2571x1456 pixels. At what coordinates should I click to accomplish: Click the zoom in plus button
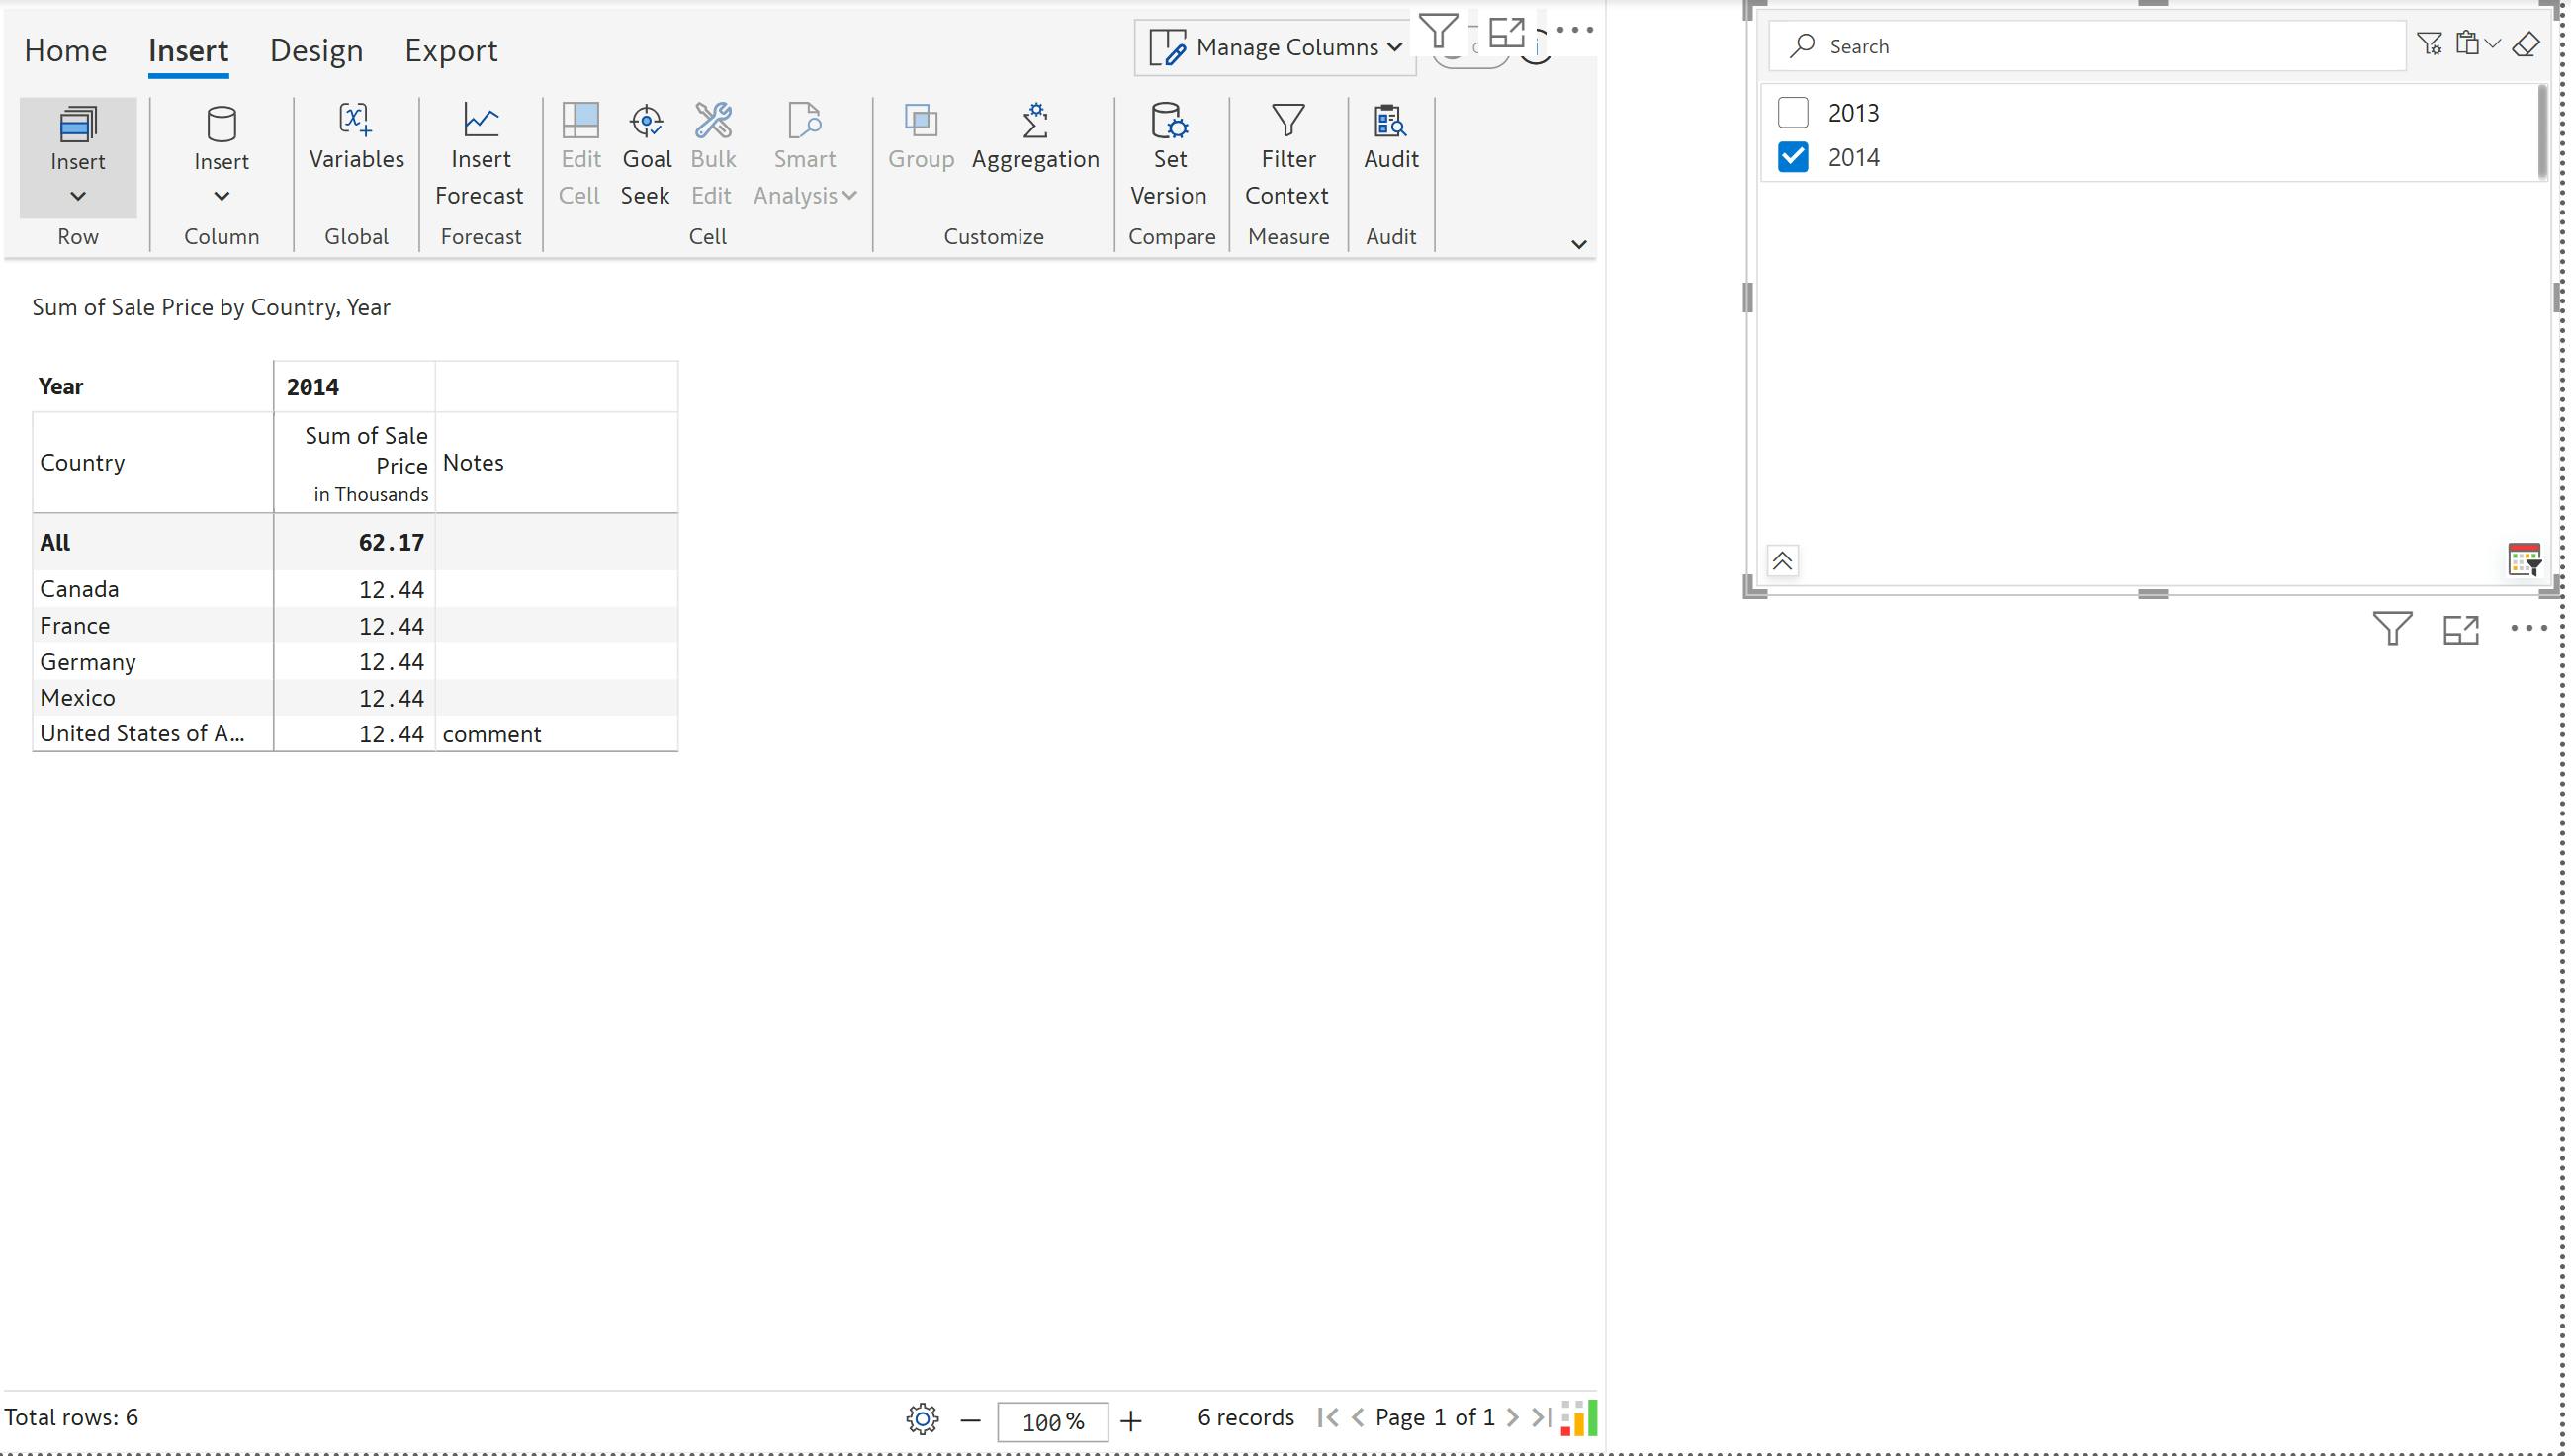pyautogui.click(x=1130, y=1420)
